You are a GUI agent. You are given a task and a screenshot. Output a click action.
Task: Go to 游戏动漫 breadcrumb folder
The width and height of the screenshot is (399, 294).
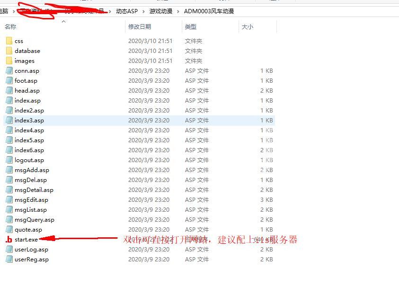click(x=160, y=11)
